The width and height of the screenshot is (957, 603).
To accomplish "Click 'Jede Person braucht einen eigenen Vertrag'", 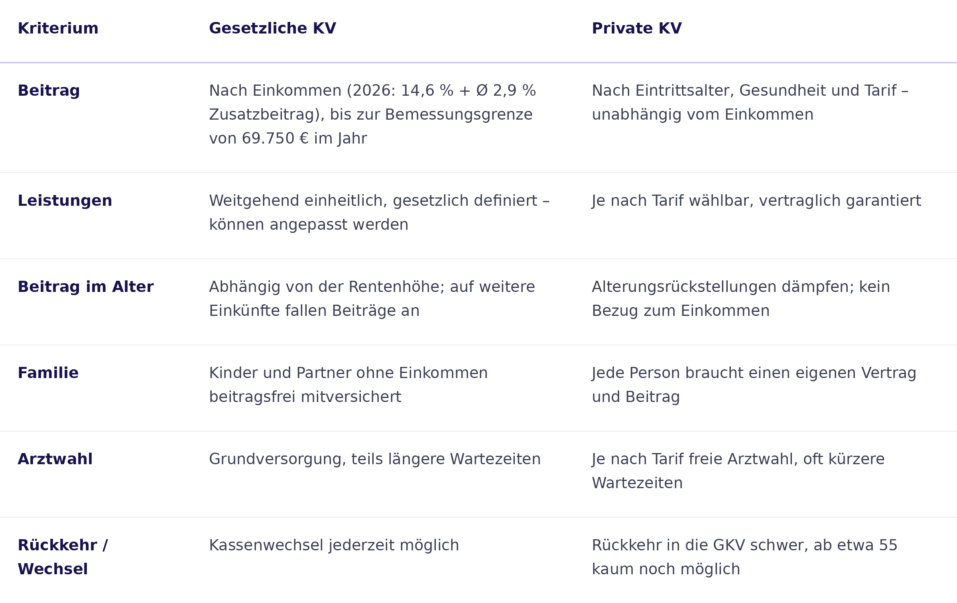I will point(754,385).
